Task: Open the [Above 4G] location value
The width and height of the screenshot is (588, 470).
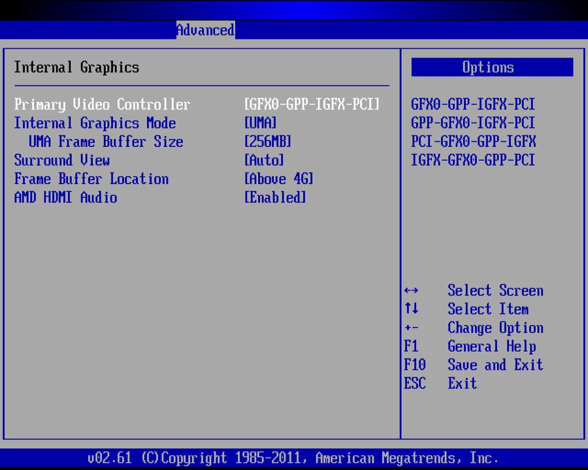Action: point(278,179)
